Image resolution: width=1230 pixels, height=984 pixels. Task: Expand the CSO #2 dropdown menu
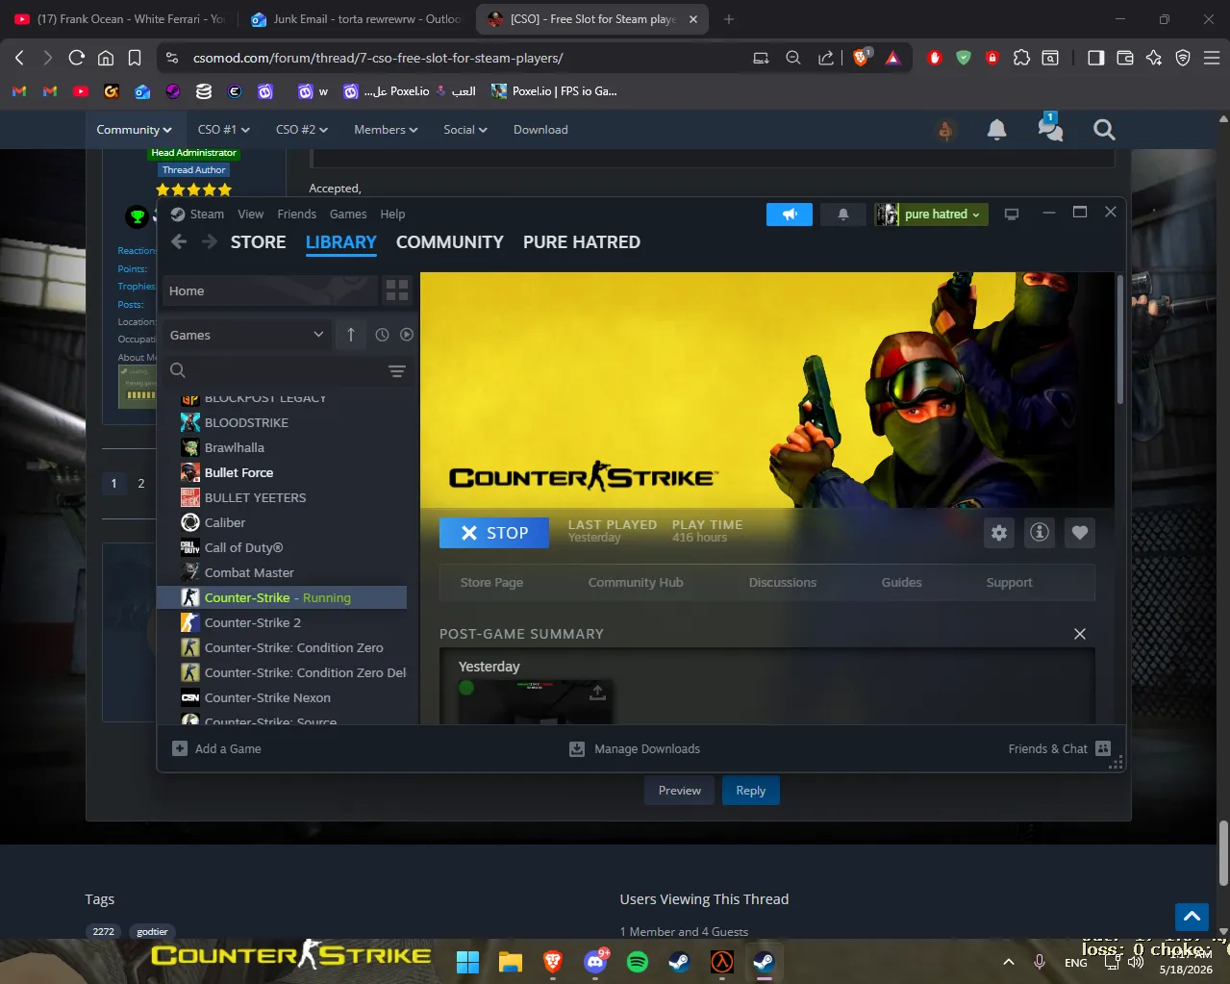(x=302, y=130)
